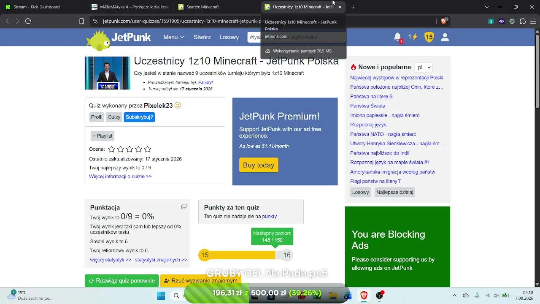The image size is (540, 304).
Task: Rate the quiz with the fifth star
Action: click(x=147, y=149)
